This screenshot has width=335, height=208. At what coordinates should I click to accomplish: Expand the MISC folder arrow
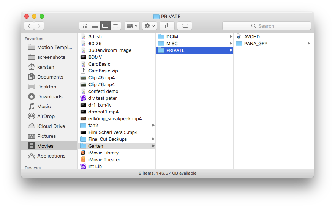pos(231,43)
